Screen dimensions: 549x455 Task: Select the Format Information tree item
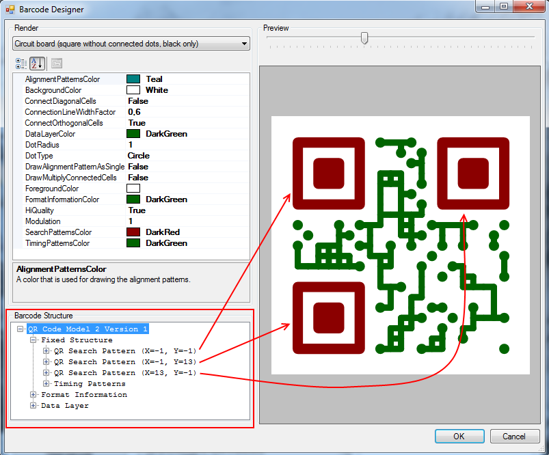(x=84, y=394)
